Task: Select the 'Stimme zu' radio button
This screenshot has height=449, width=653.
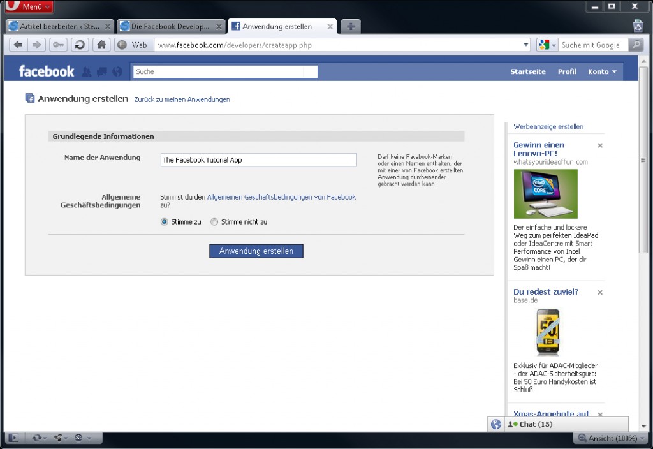Action: coord(164,222)
